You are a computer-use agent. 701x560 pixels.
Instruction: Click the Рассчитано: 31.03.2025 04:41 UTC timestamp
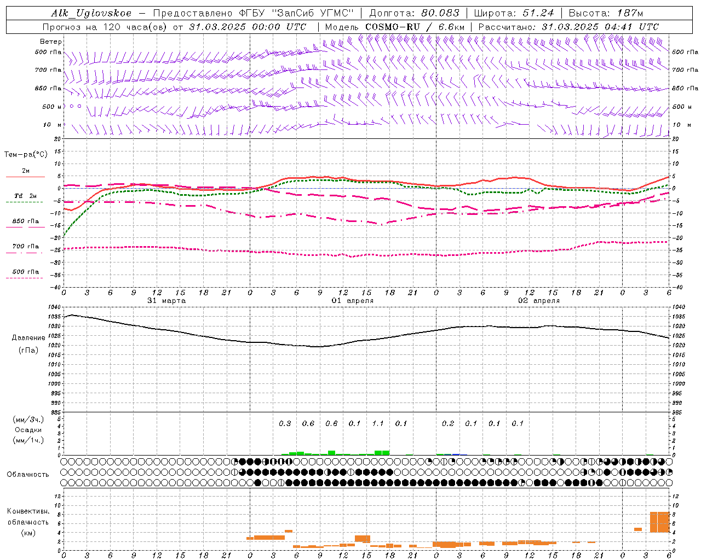point(568,27)
